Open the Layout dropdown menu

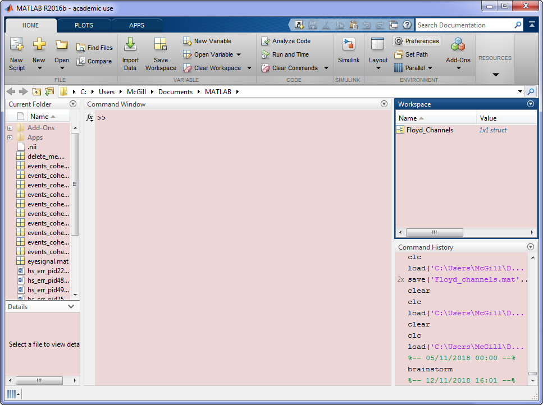click(x=378, y=68)
